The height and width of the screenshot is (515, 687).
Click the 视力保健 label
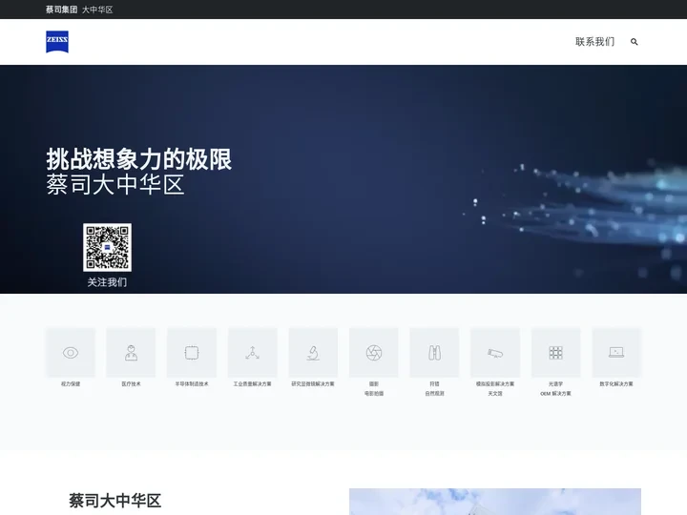point(71,383)
